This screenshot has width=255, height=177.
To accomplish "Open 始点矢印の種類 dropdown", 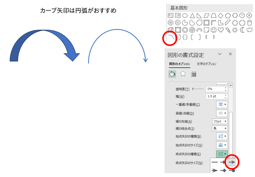I will click(x=222, y=136).
